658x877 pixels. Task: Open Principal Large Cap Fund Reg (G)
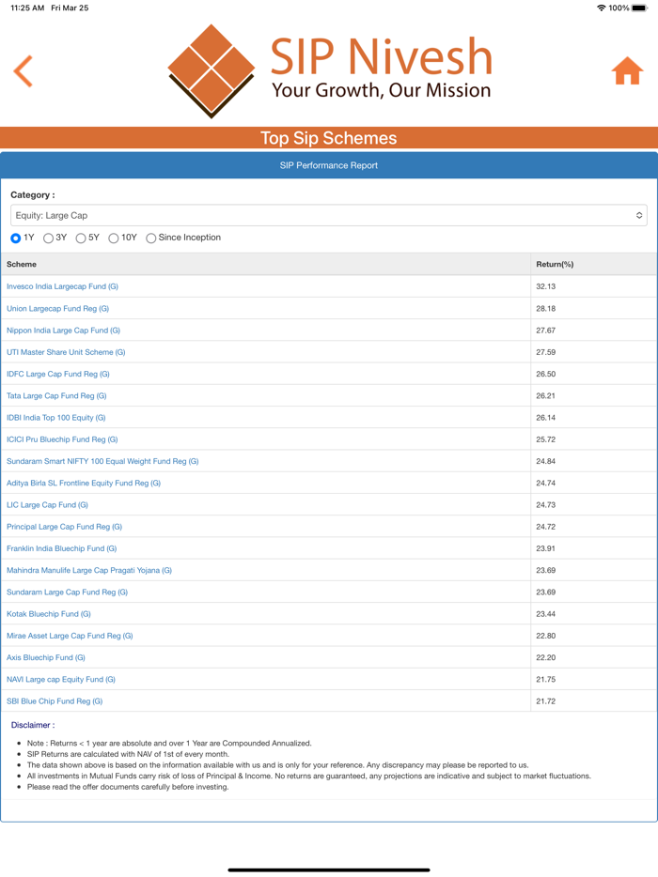[65, 527]
